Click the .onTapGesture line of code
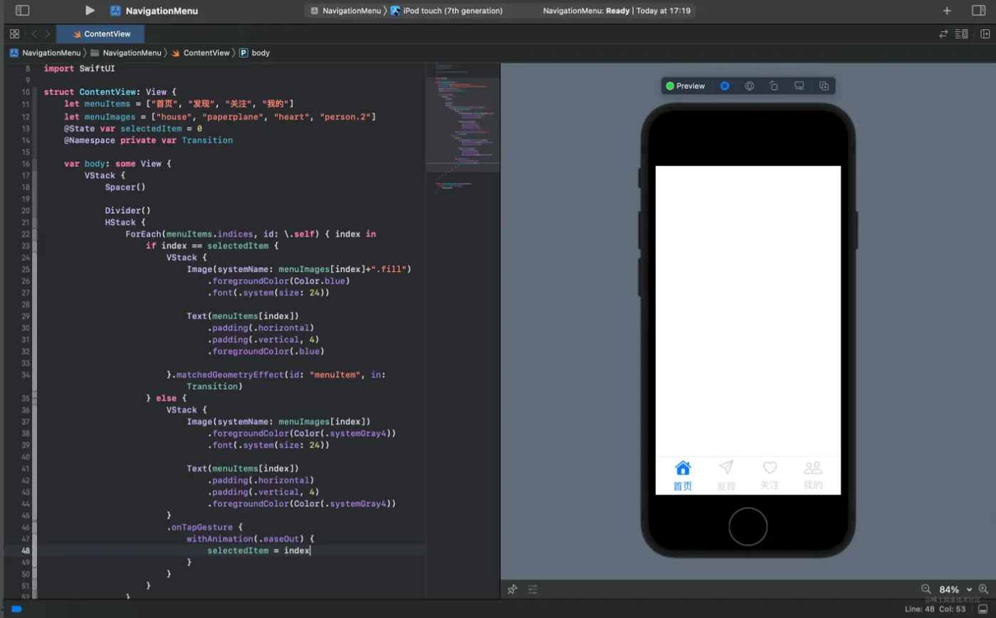The image size is (996, 618). (x=205, y=527)
